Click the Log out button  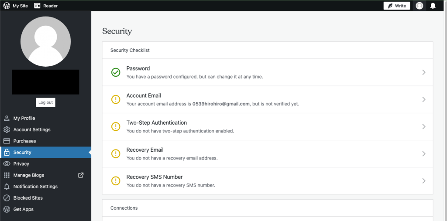click(45, 102)
